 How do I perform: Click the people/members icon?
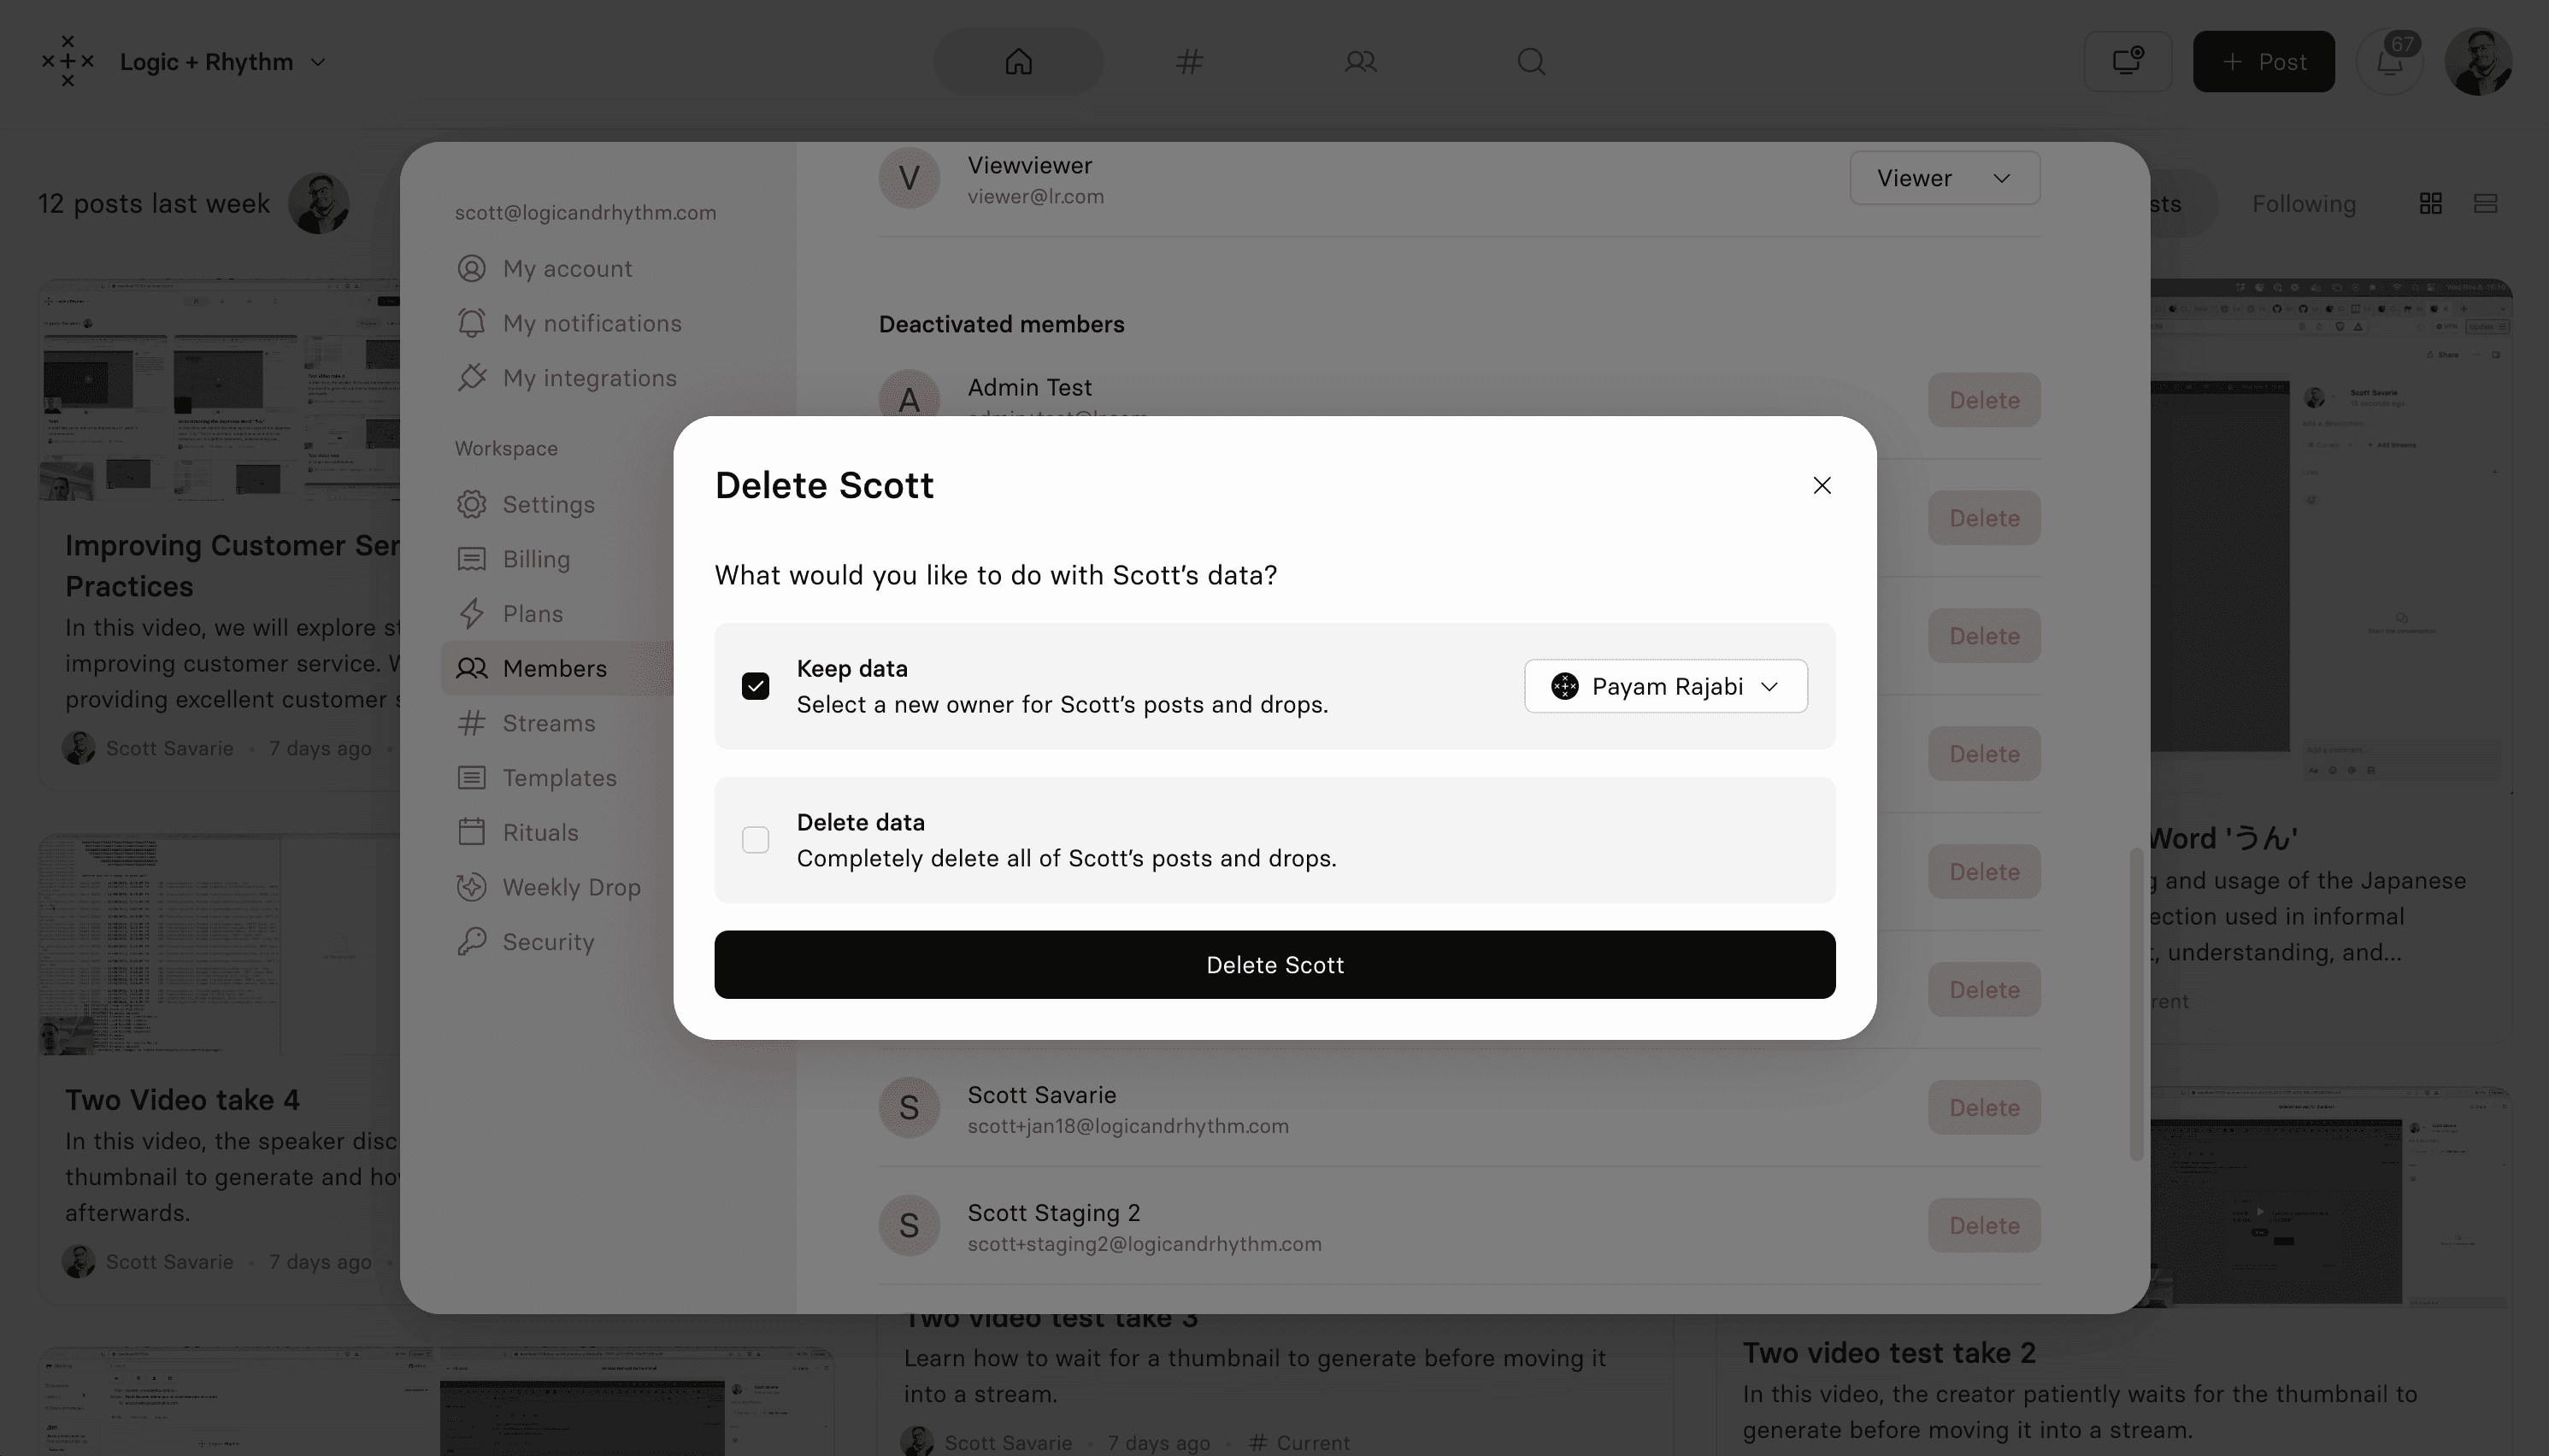[1360, 62]
